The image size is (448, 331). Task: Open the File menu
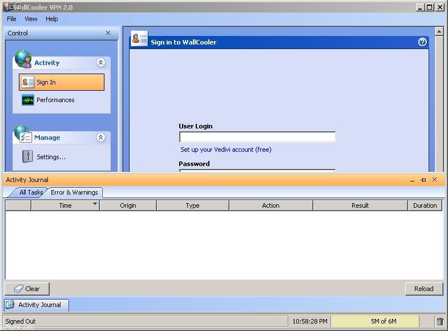click(11, 19)
